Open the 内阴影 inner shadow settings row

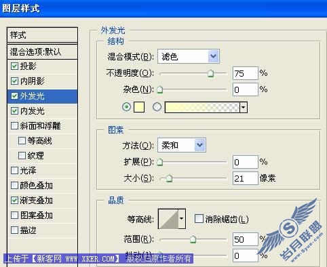pos(42,81)
